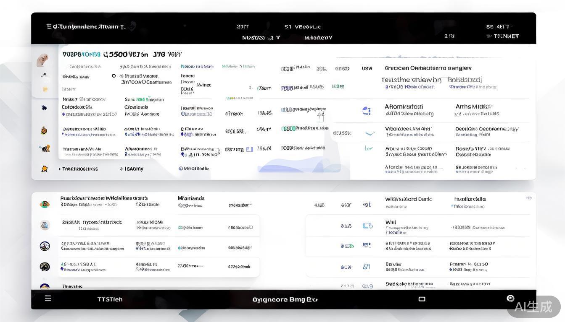Select the panda avatar in the lower table

tap(45, 266)
